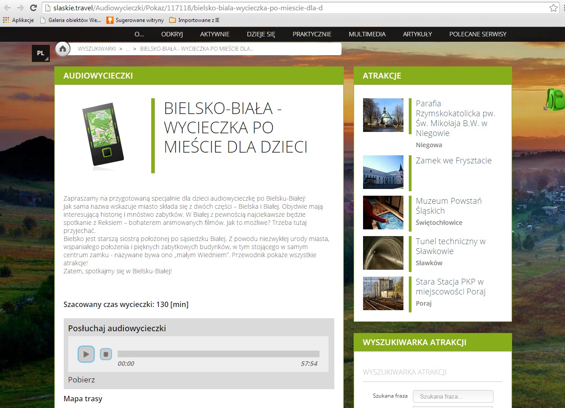565x408 pixels.
Task: Click the Sławków tunnel thumbnail
Action: (x=383, y=253)
